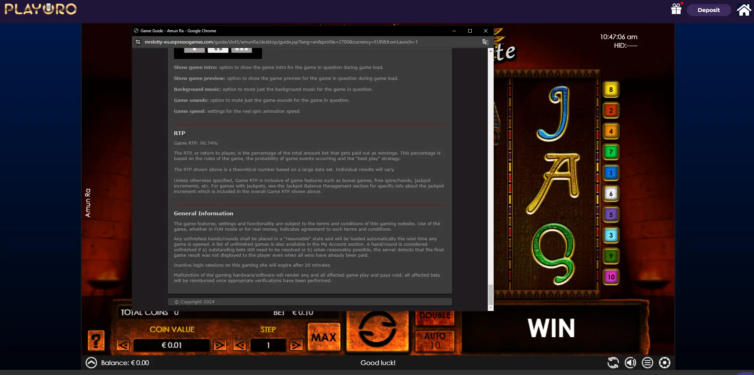The width and height of the screenshot is (754, 375).
Task: Select payline 3 button
Action: [611, 235]
